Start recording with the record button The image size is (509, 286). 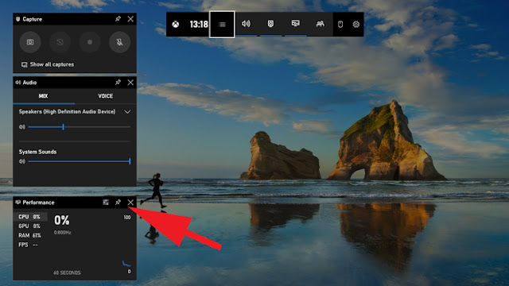(90, 42)
